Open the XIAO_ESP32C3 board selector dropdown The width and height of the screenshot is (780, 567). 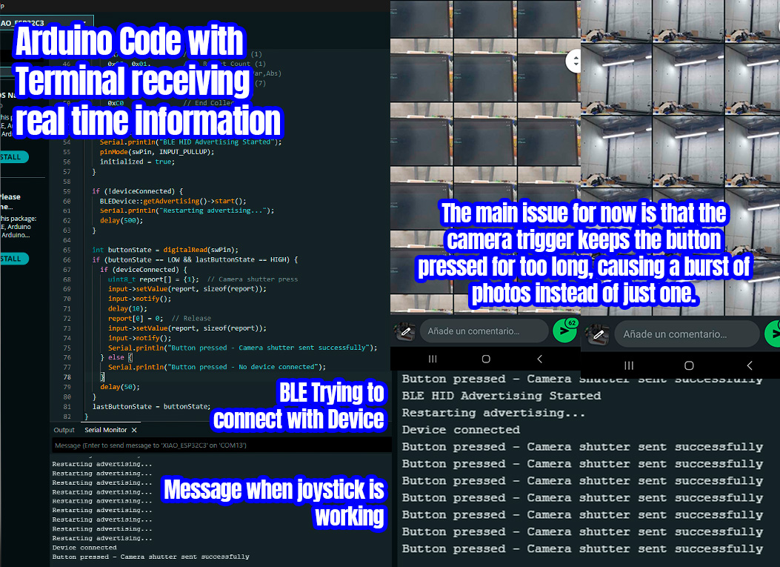[x=46, y=22]
